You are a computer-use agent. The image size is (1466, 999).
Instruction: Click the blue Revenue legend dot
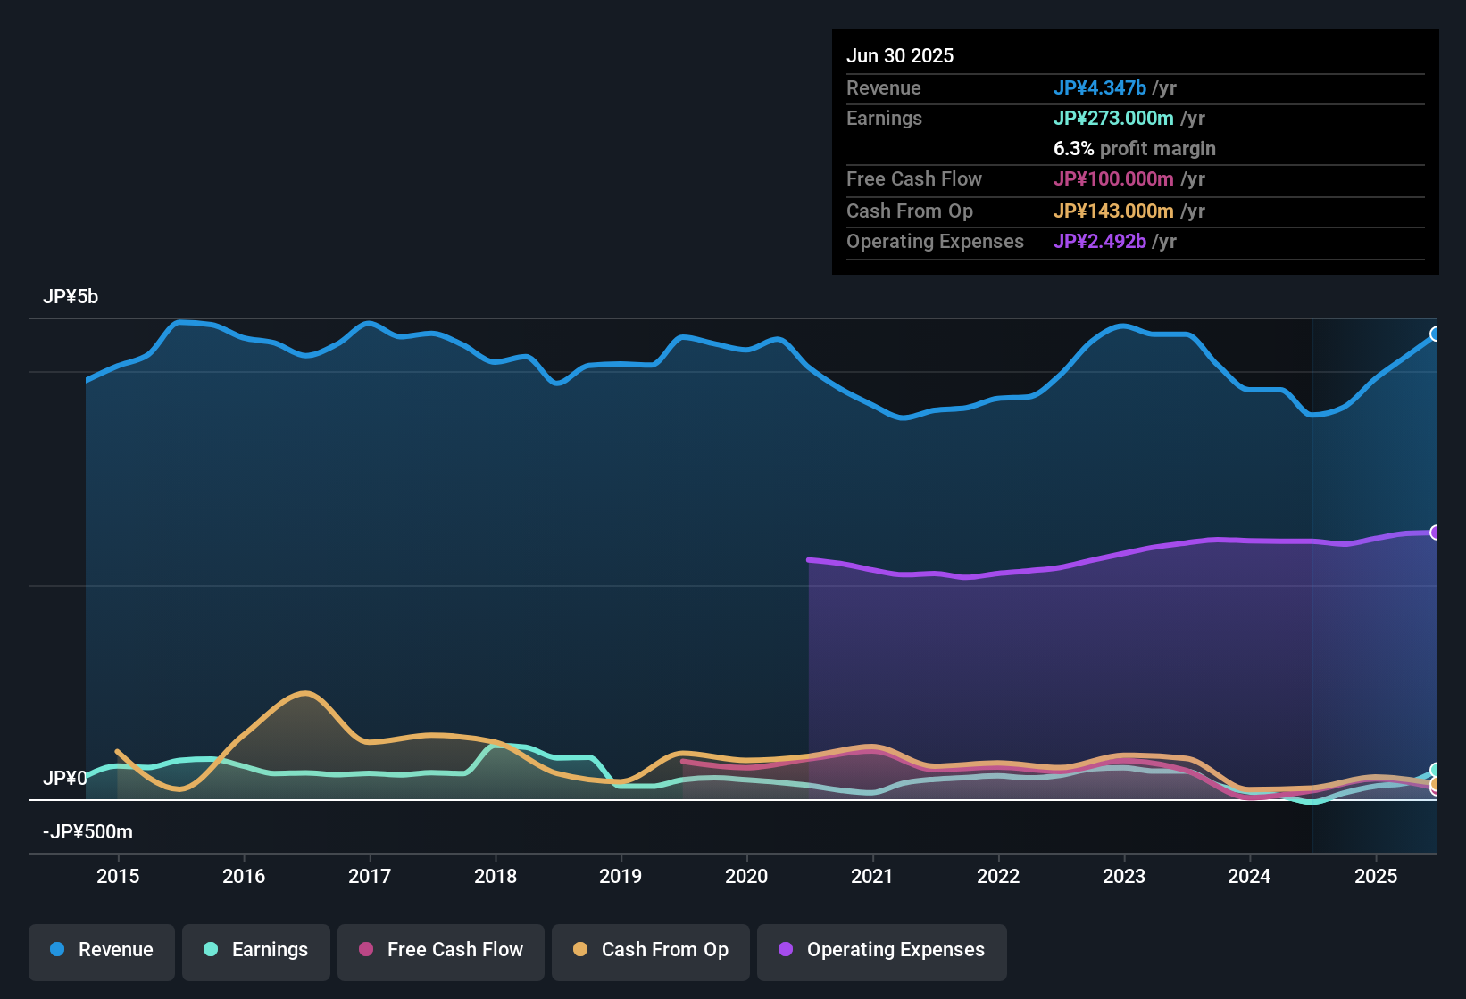57,949
